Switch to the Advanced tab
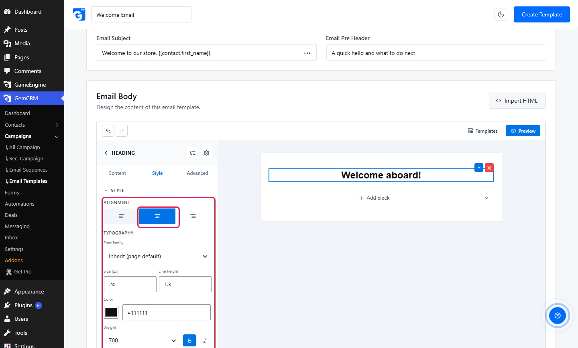This screenshot has height=348, width=578. [197, 173]
